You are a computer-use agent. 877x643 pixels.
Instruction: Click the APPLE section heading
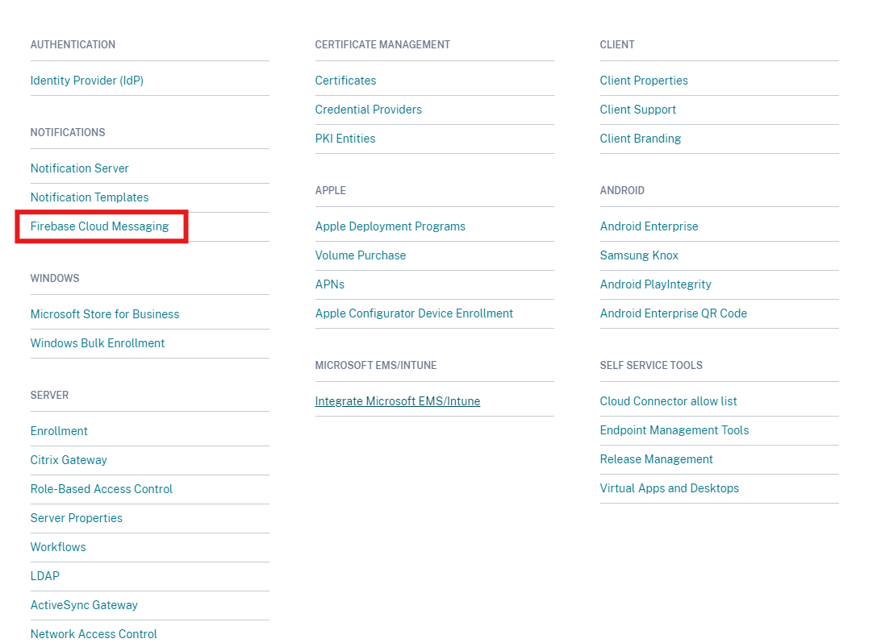[331, 190]
